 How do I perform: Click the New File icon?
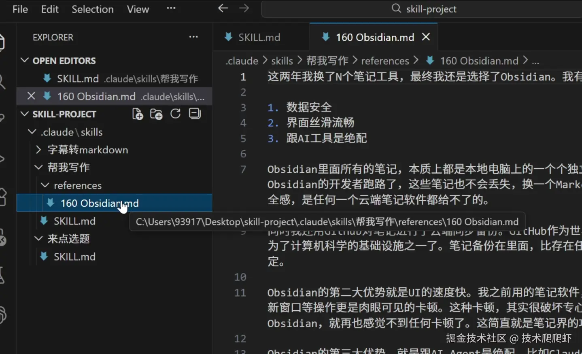[x=138, y=114]
